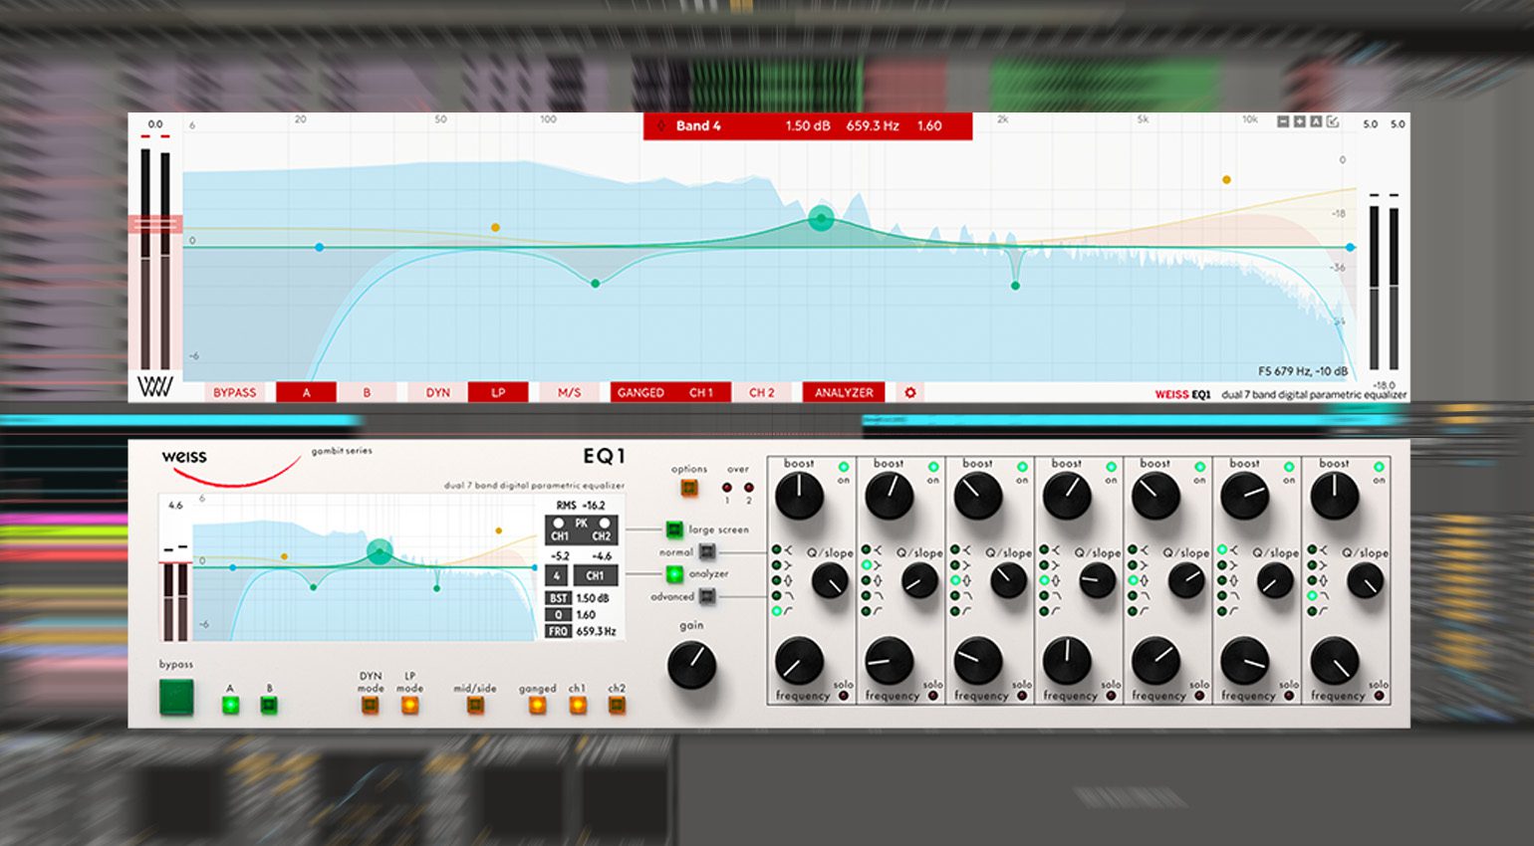Toggle ch2 button on hardware panel
The image size is (1534, 846).
click(617, 706)
